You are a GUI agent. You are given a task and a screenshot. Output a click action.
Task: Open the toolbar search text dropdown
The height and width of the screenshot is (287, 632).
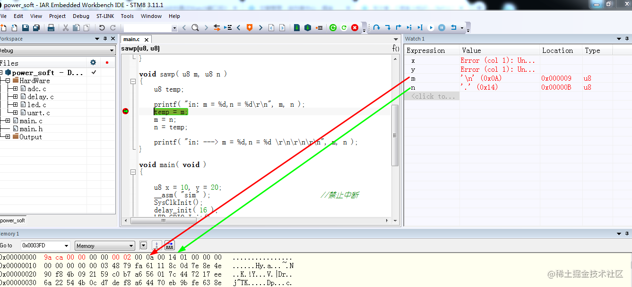174,28
